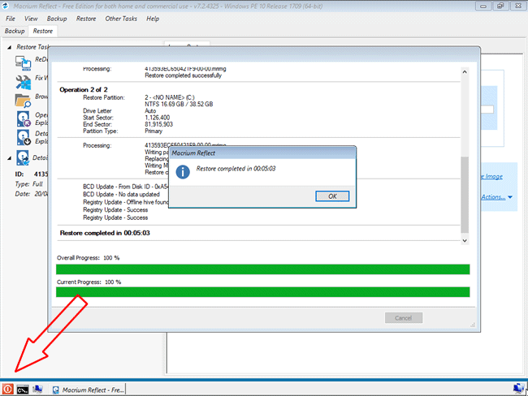Click OK in the Restore completed dialog
Viewport: 528px width, 396px height.
[332, 196]
